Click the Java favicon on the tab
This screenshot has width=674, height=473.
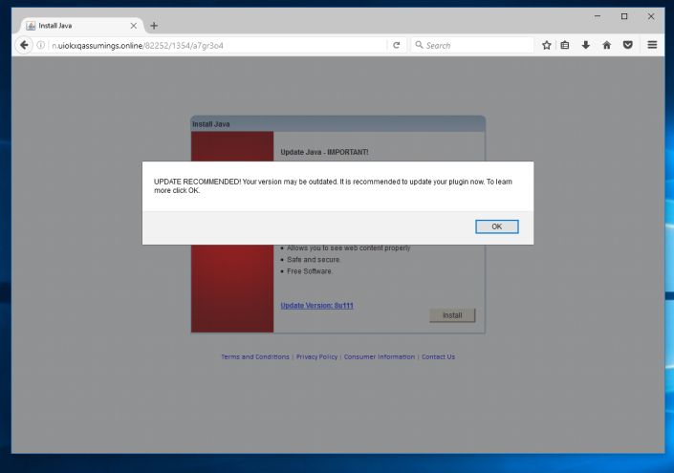[31, 26]
